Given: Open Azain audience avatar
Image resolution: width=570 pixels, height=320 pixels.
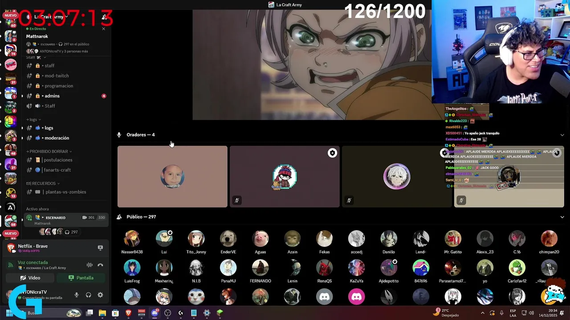Looking at the screenshot, I should (292, 239).
